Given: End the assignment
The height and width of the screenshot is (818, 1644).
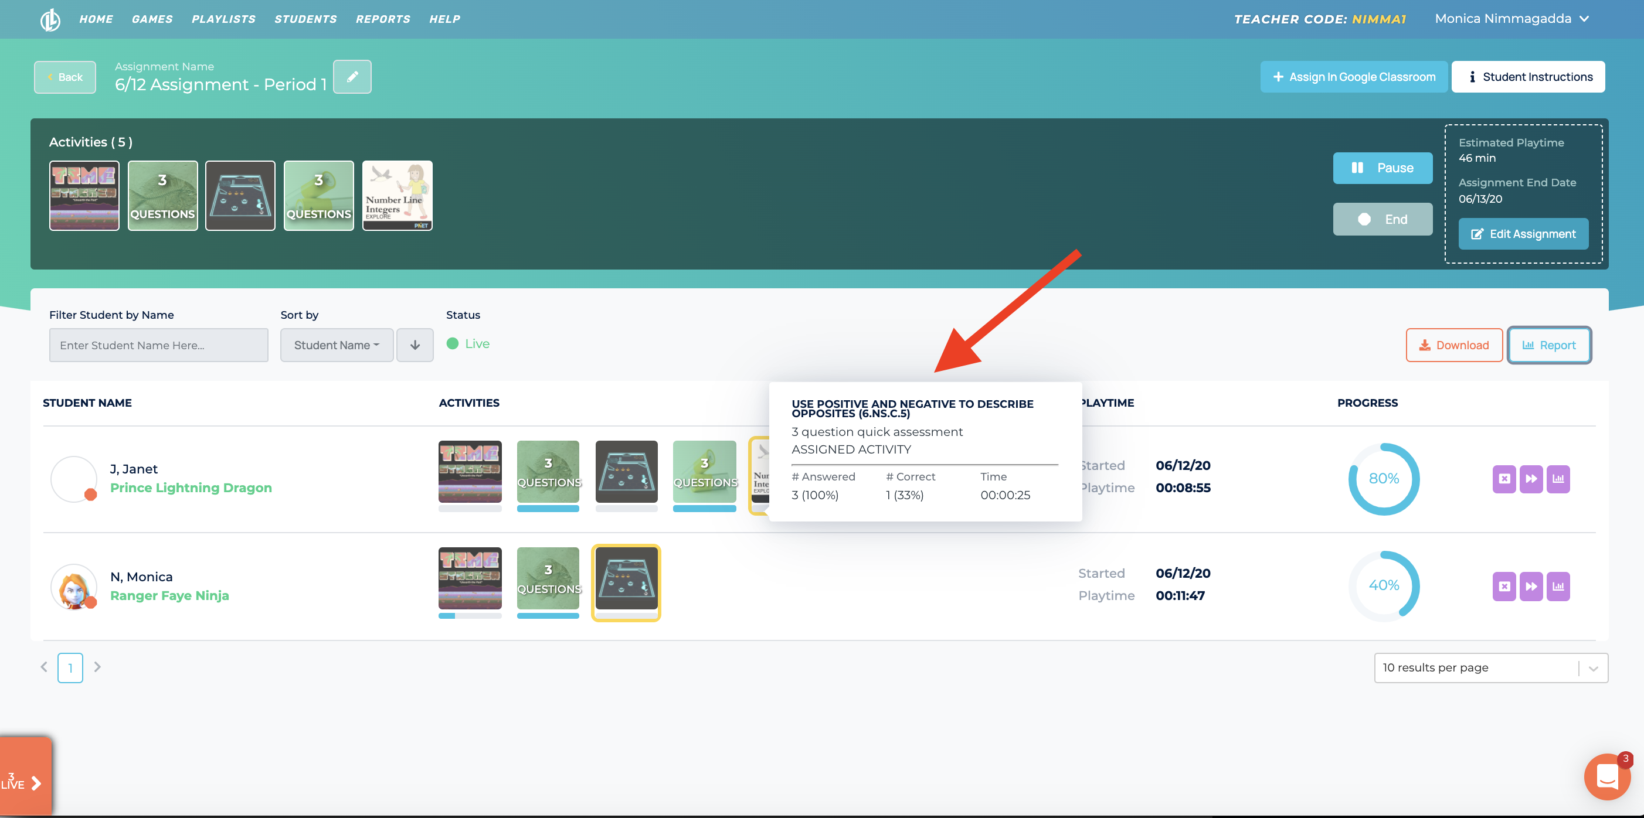Looking at the screenshot, I should (x=1383, y=220).
